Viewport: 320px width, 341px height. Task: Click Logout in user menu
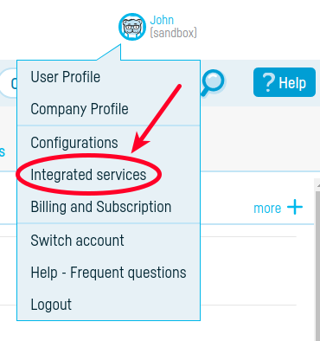[x=51, y=305]
